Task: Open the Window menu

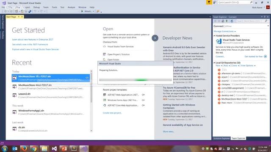Action: coord(82,7)
